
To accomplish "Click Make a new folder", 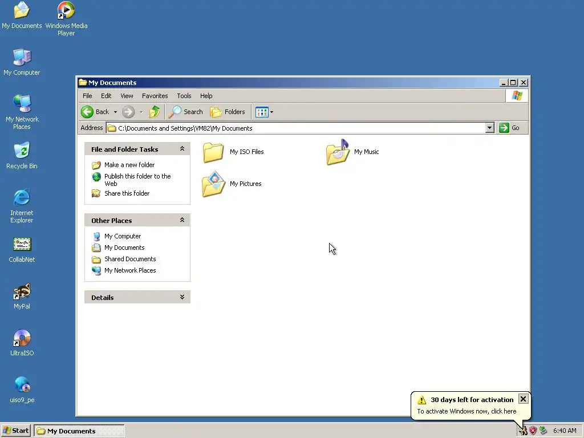I will tap(129, 165).
